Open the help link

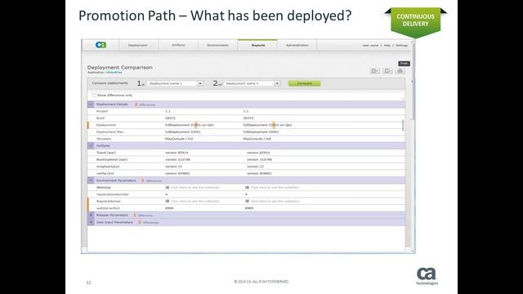pyautogui.click(x=387, y=46)
